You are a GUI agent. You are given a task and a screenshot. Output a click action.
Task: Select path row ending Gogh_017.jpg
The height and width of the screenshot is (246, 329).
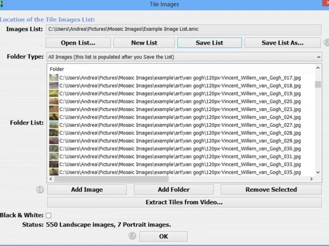tap(180, 78)
